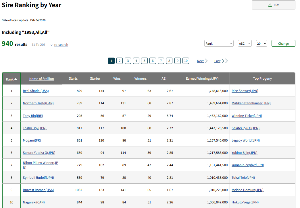
Task: Sort by Name of Stallion header
Action: click(41, 79)
